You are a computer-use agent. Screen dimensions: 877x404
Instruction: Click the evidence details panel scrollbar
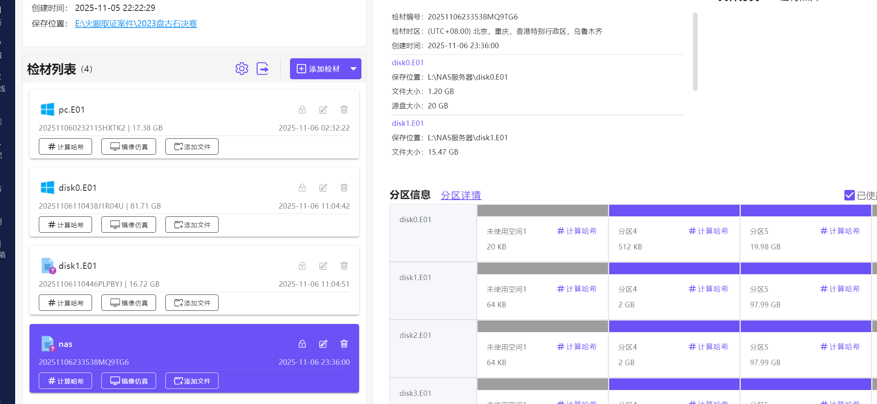(695, 52)
